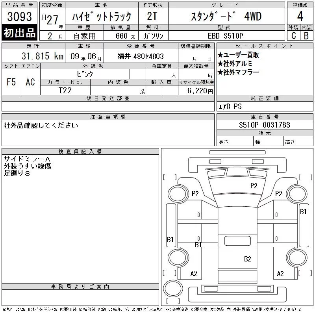The image size is (315, 315).
Task: Click inspection date 09年06月
Action: (x=86, y=56)
